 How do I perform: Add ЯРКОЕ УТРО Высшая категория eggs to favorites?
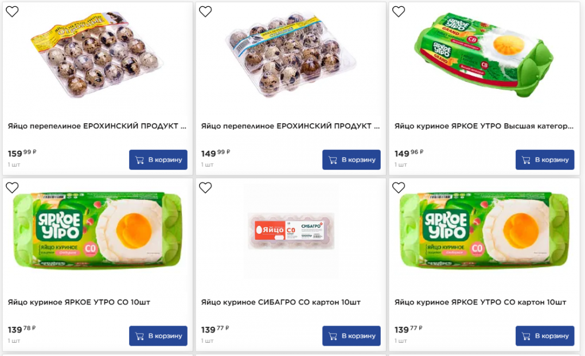click(x=399, y=11)
